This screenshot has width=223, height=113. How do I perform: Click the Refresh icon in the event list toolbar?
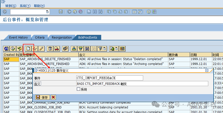point(6,49)
